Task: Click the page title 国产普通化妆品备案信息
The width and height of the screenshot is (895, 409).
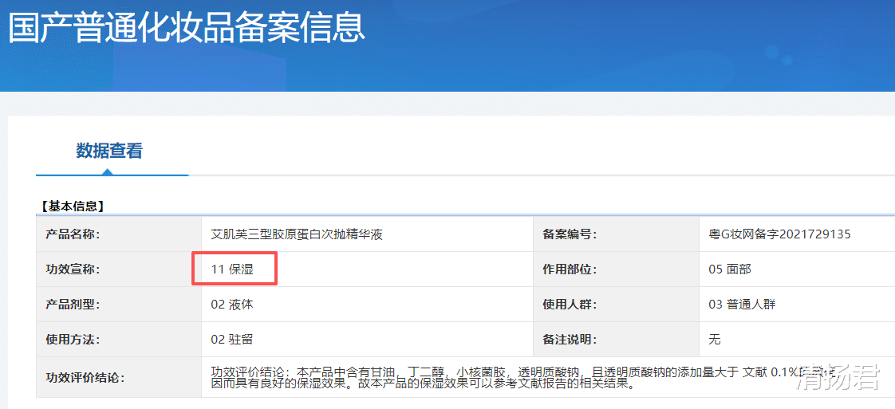Action: coord(186,28)
